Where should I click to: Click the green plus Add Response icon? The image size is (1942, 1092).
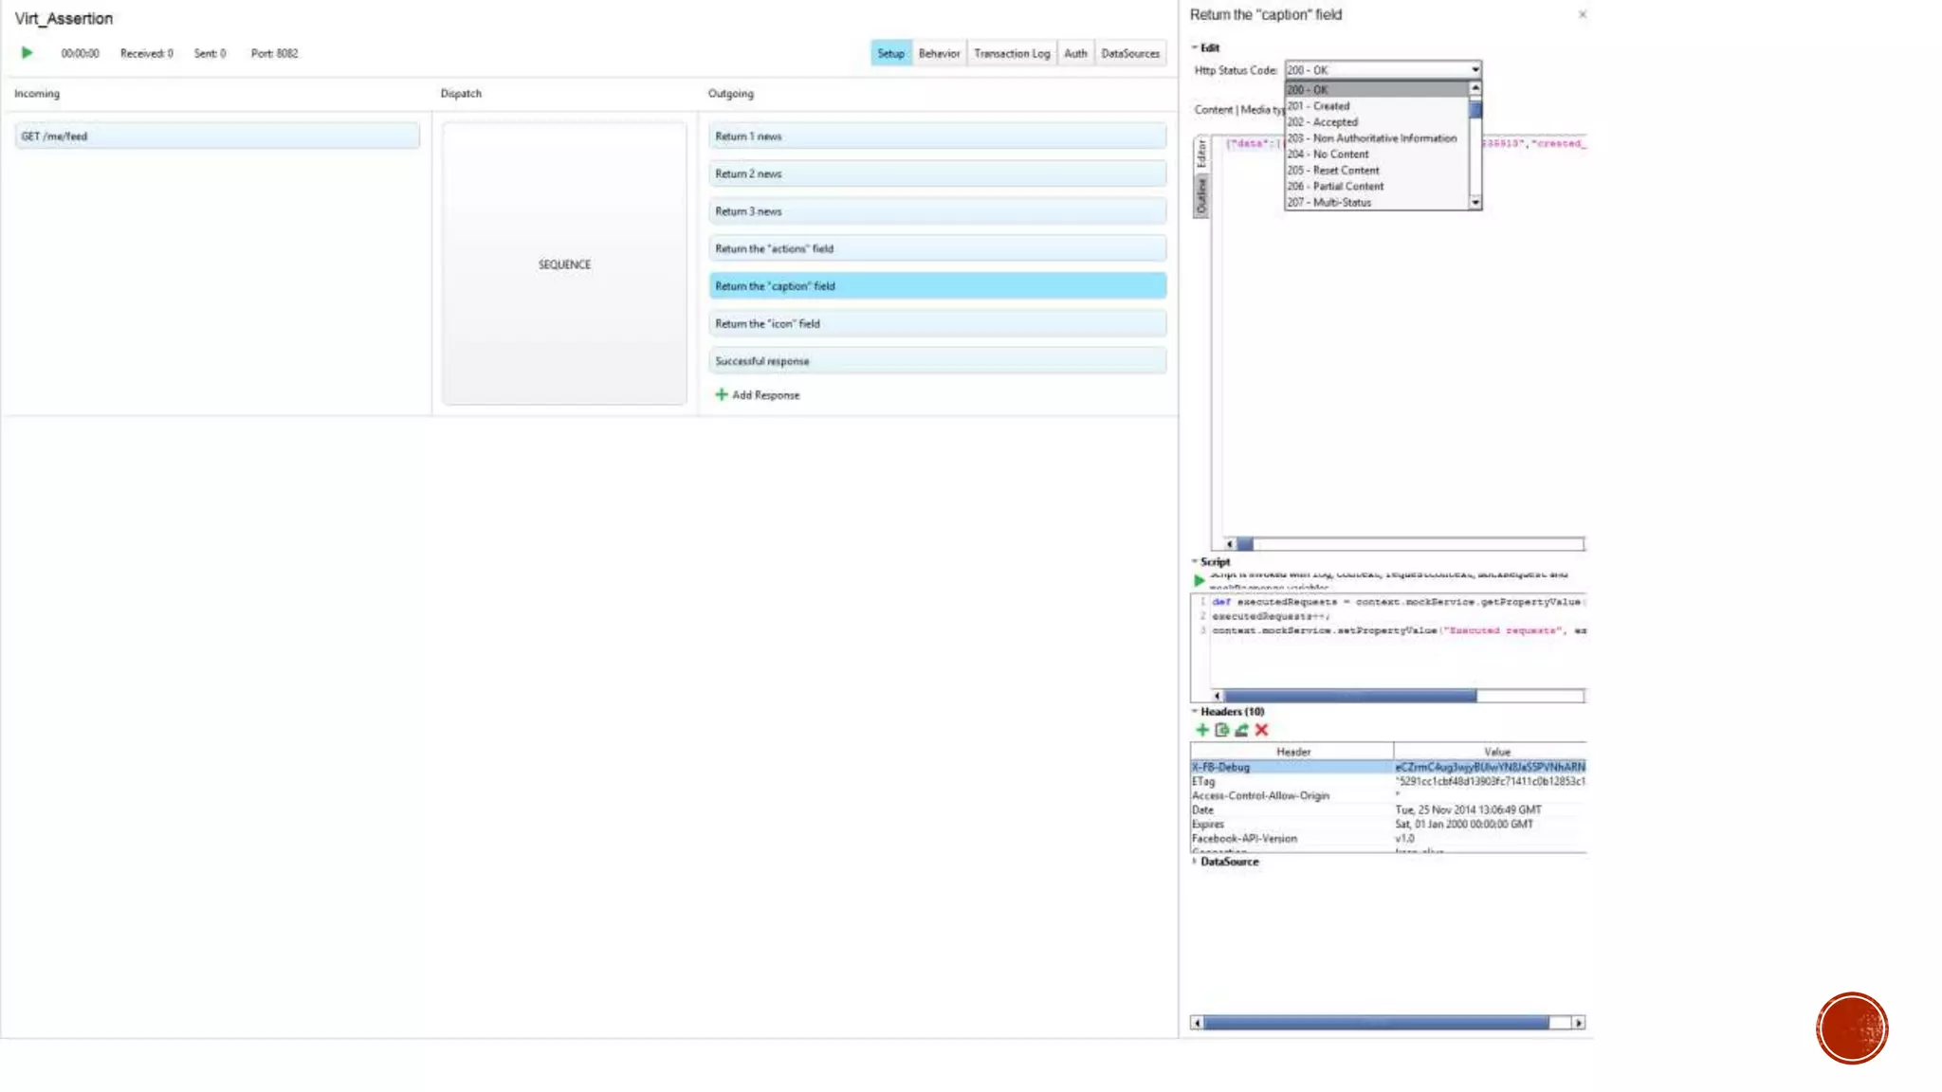721,394
